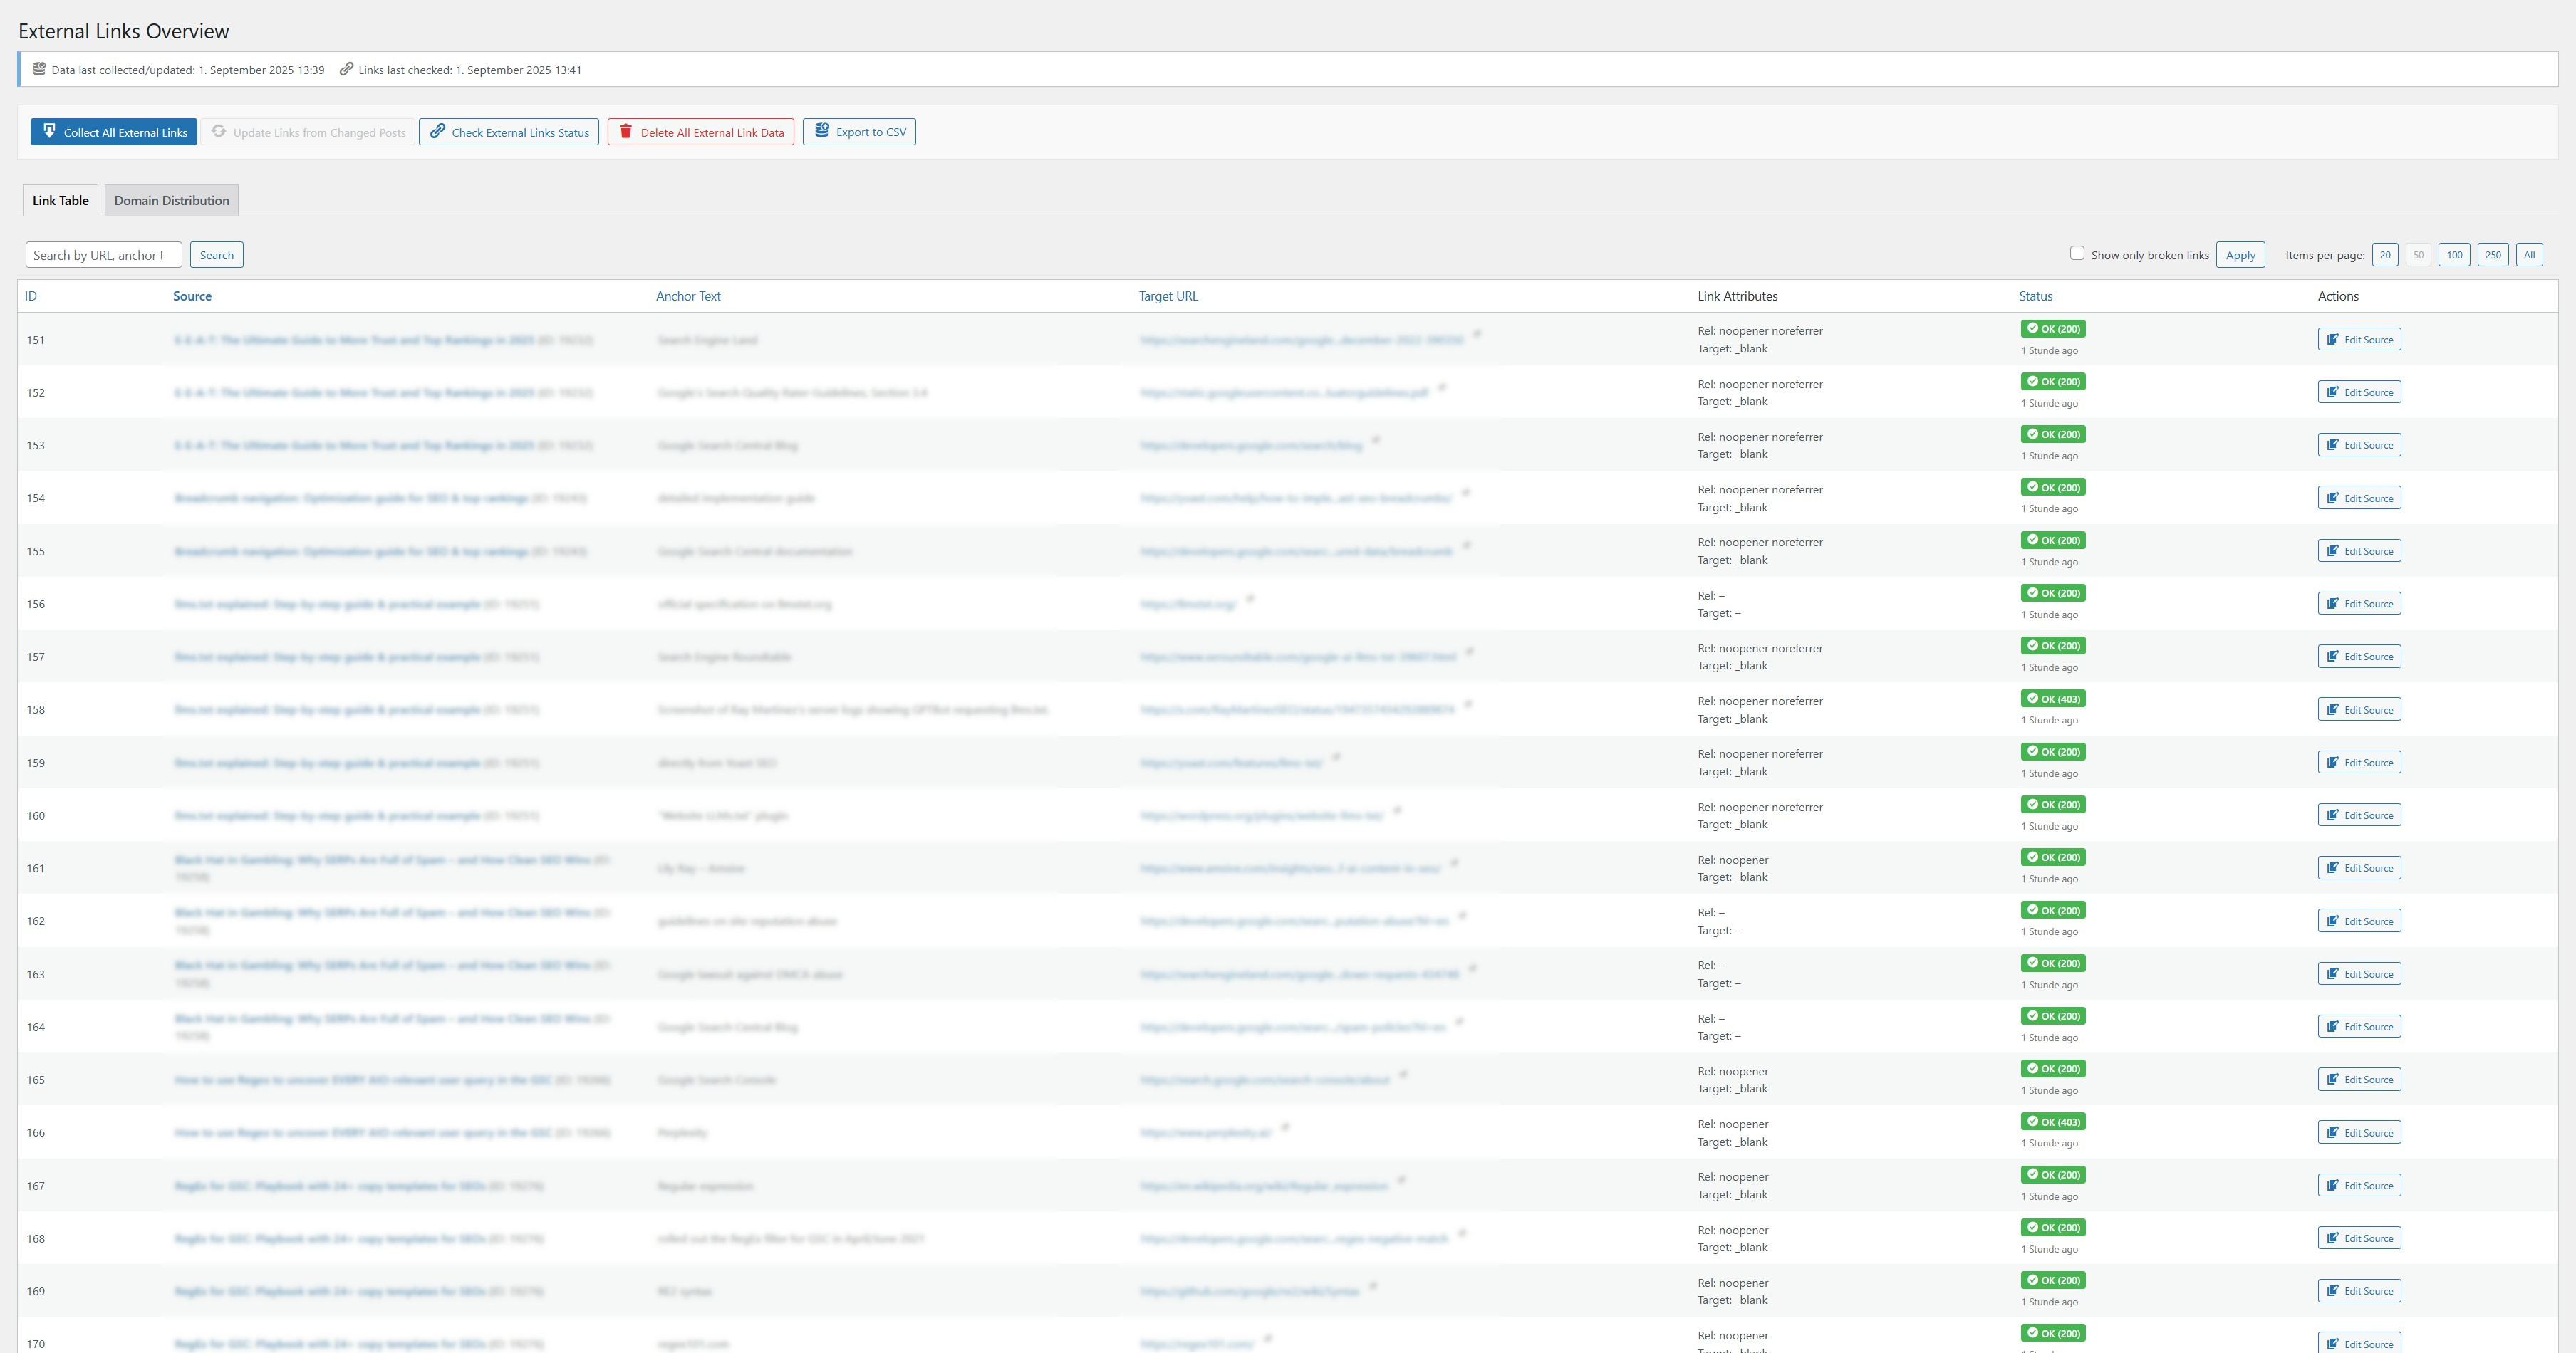Select the Link Table tab
This screenshot has height=1353, width=2576.
tap(60, 200)
